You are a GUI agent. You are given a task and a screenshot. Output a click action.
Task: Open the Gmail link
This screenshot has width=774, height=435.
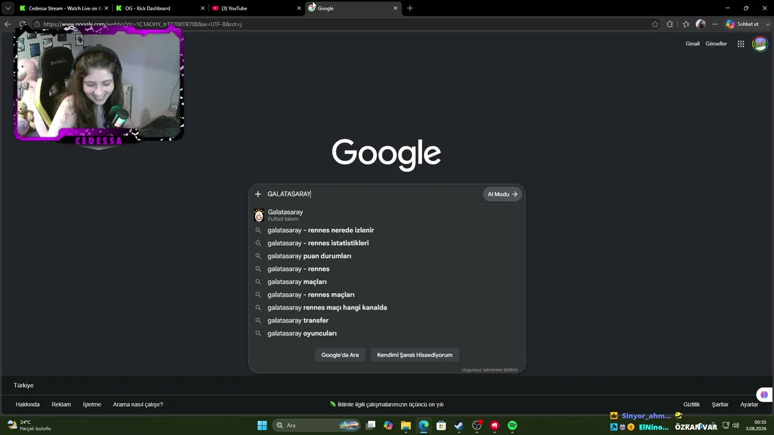click(692, 43)
